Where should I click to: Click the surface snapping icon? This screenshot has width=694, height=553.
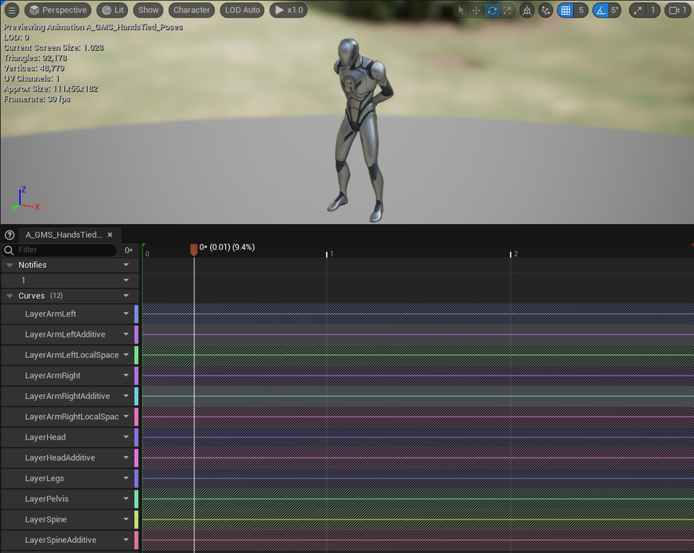coord(546,10)
